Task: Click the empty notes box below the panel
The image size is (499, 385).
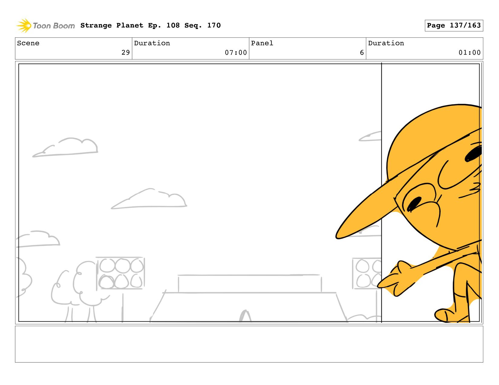Action: point(249,344)
